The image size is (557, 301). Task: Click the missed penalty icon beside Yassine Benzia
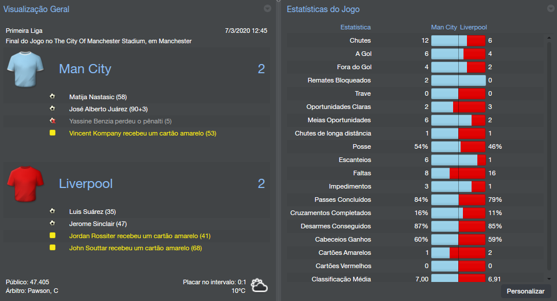pos(53,121)
